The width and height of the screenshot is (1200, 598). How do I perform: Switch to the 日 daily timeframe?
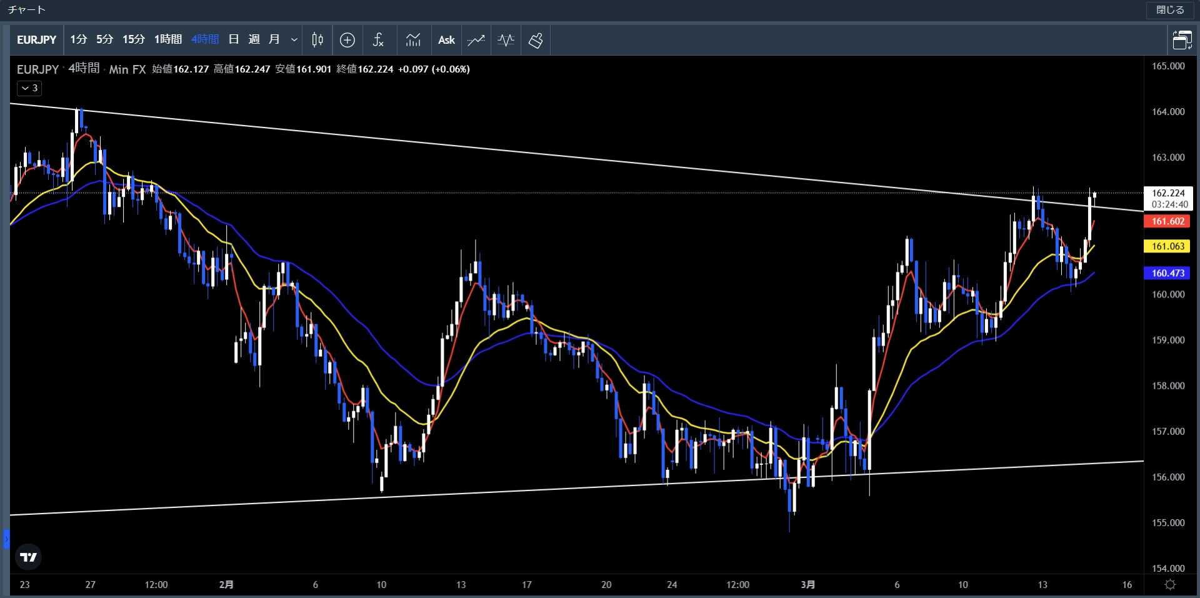coord(234,40)
